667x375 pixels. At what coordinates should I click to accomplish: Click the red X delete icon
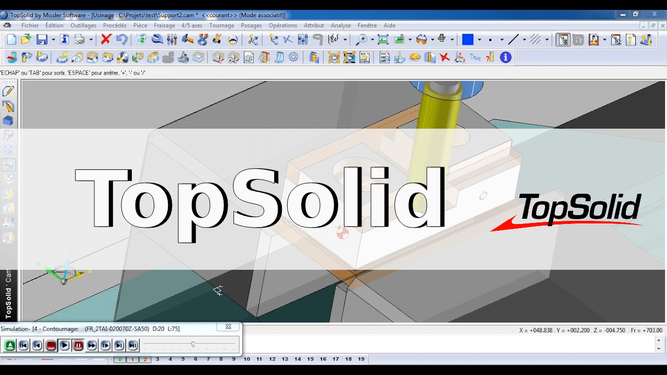pos(106,40)
